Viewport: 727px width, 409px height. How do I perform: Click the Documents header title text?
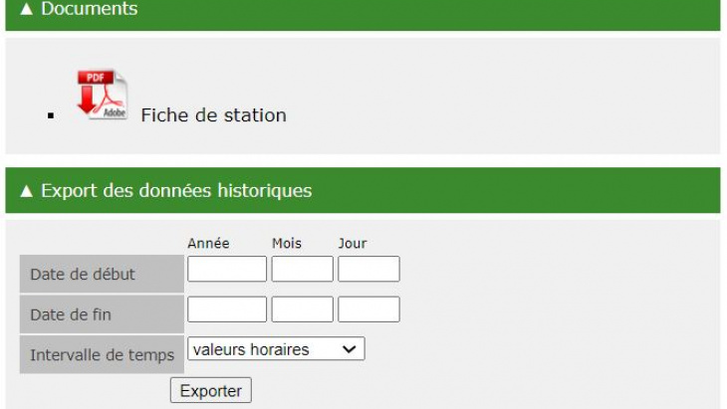[x=89, y=9]
